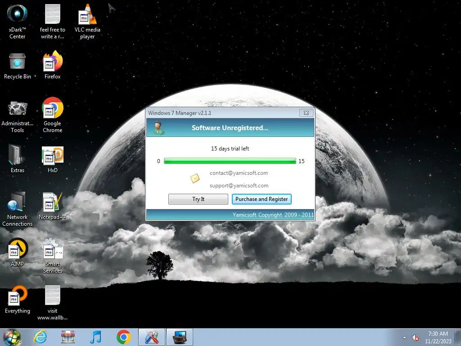Show hidden system tray icons arrow
Image resolution: width=461 pixels, height=346 pixels.
click(405, 338)
